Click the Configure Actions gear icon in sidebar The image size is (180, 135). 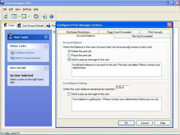tap(12, 53)
